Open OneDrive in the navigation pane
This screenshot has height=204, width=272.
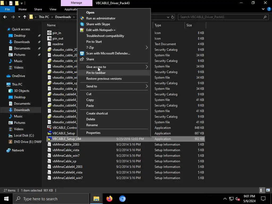[x=18, y=76]
